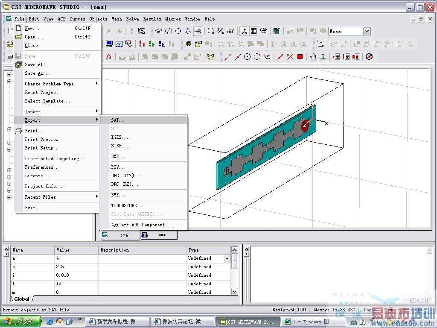Select the red filled rectangle tool
The width and height of the screenshot is (437, 328).
[x=300, y=57]
